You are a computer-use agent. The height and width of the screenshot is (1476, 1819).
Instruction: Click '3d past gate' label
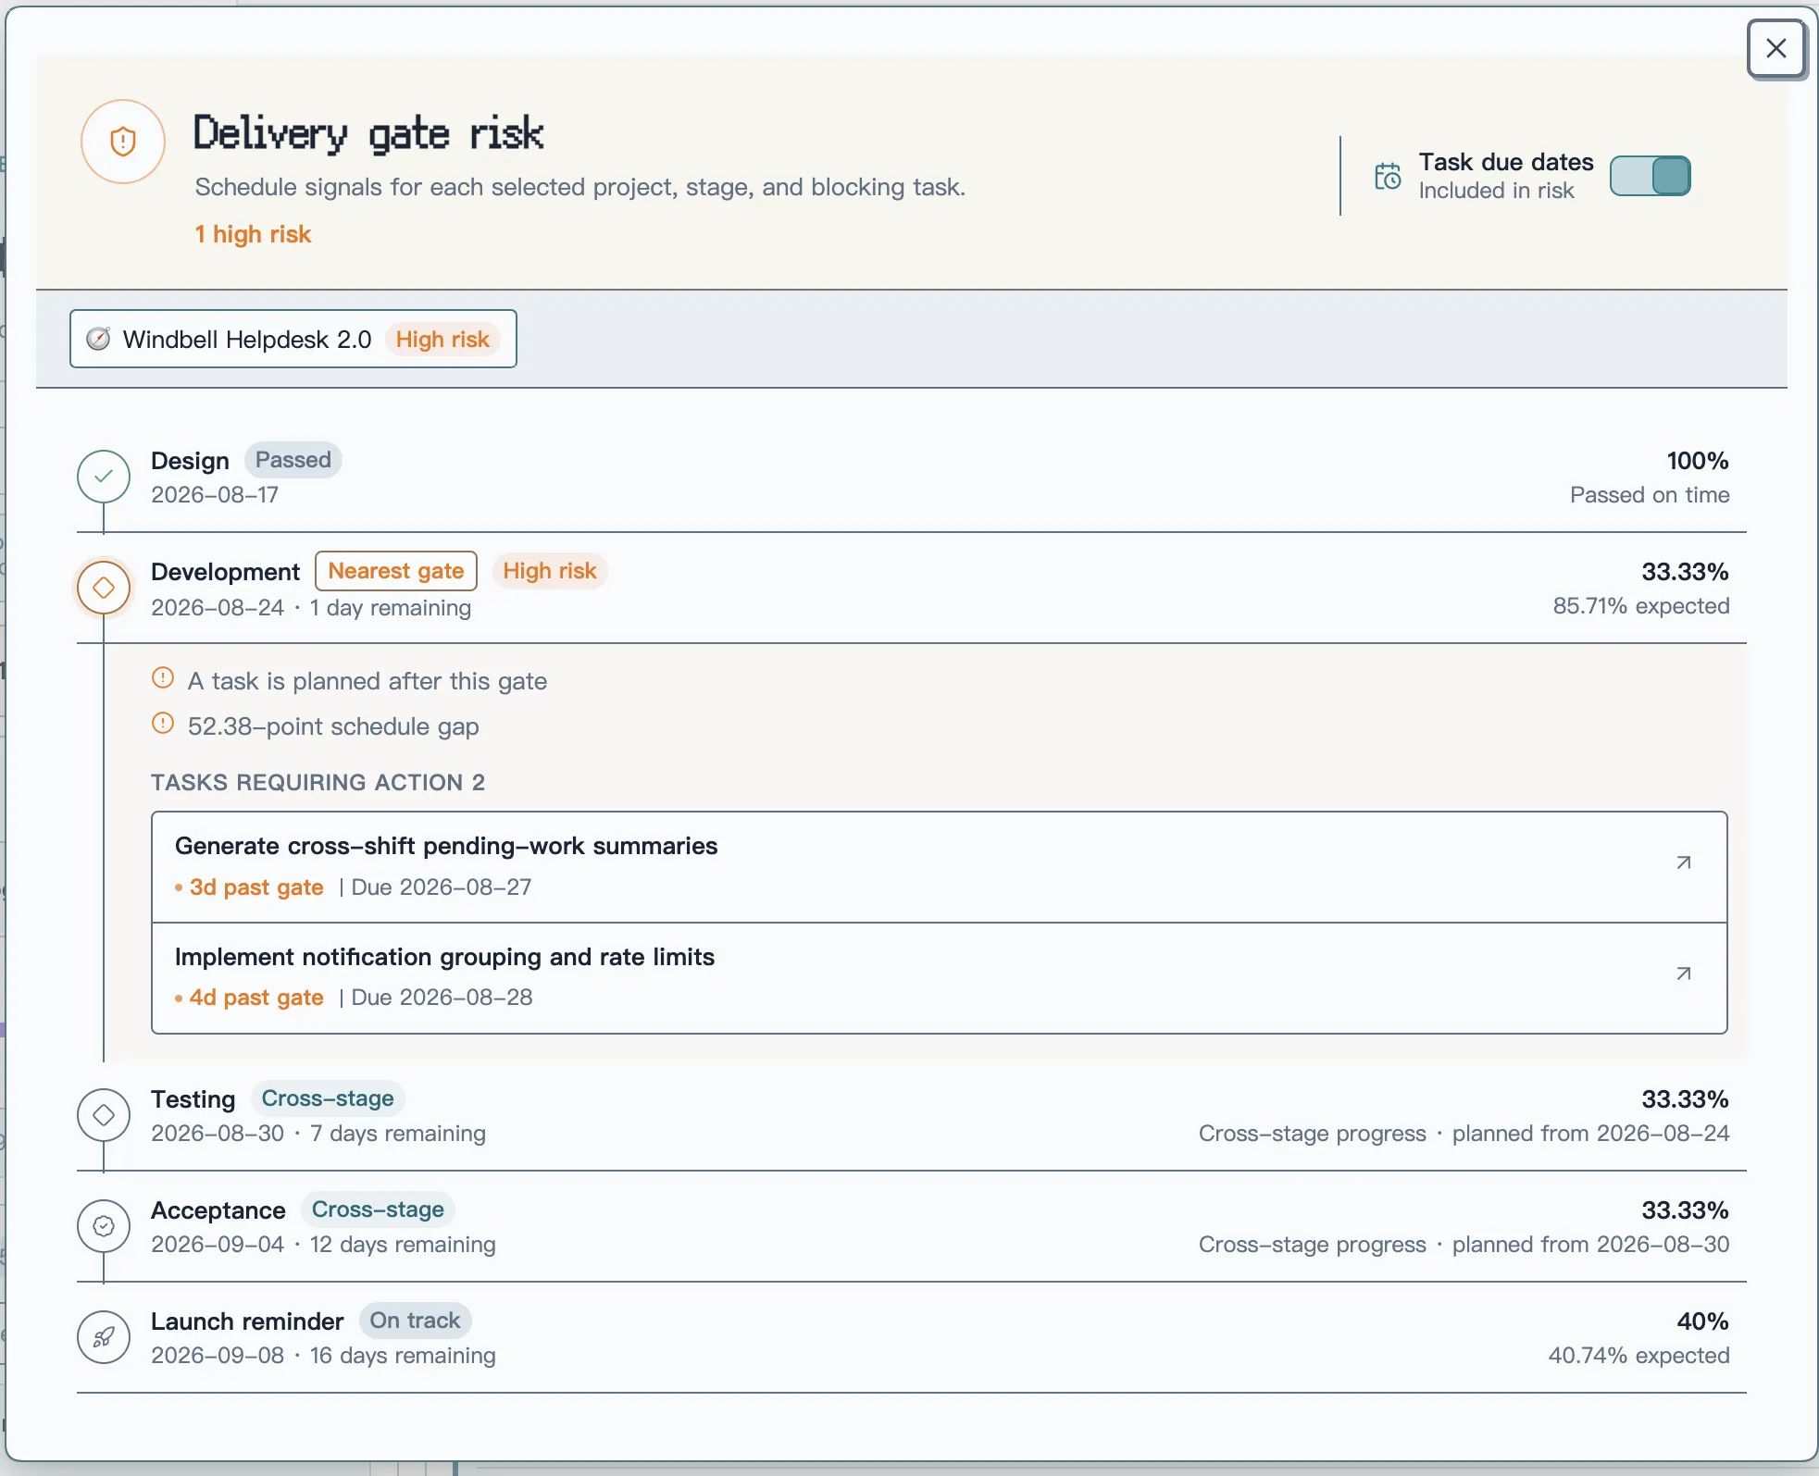click(x=256, y=887)
